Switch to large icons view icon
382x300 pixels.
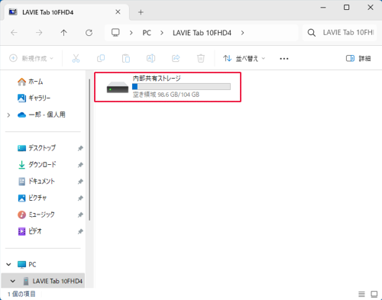pyautogui.click(x=374, y=294)
